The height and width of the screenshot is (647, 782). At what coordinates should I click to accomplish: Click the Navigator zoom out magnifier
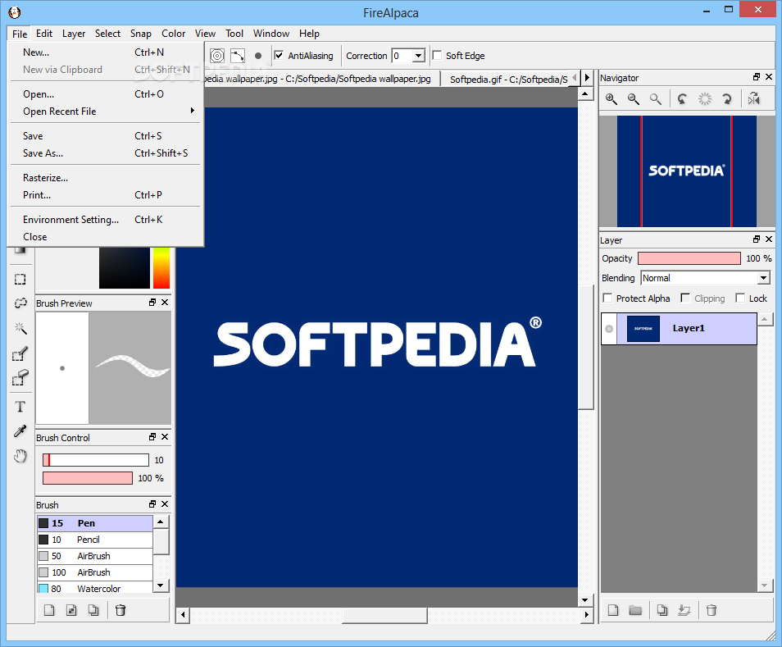pyautogui.click(x=634, y=99)
